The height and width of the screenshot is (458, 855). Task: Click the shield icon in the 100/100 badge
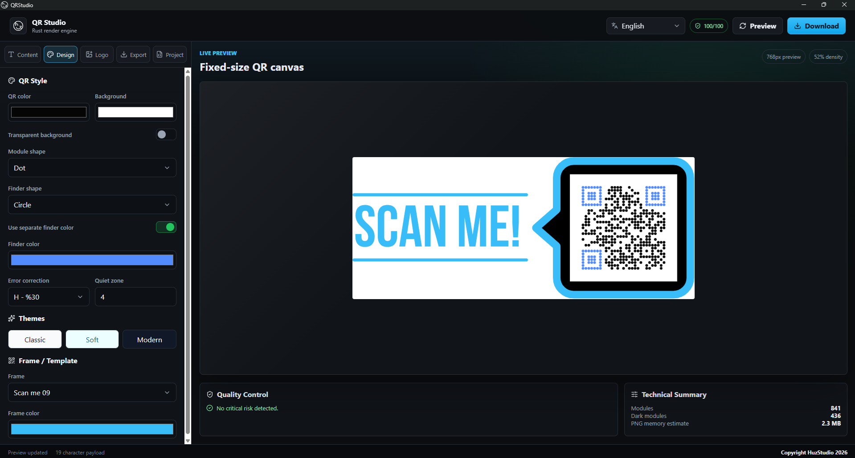click(x=698, y=26)
